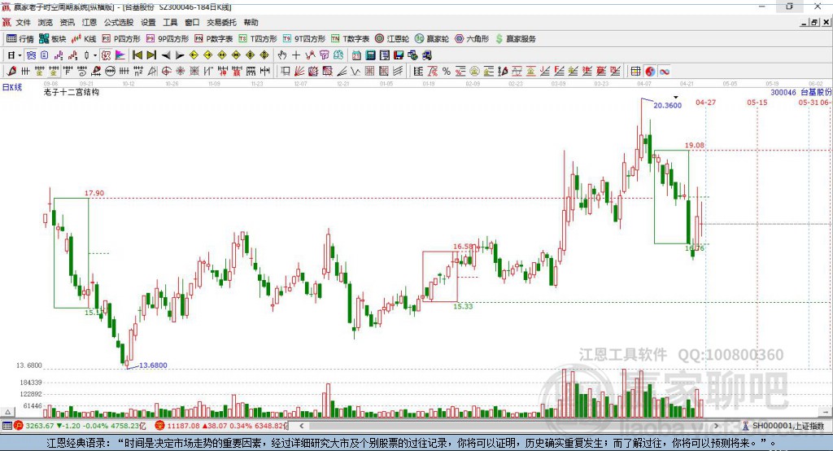Image resolution: width=833 pixels, height=451 pixels.
Task: Click the 15.33 price level label
Action: coord(463,306)
